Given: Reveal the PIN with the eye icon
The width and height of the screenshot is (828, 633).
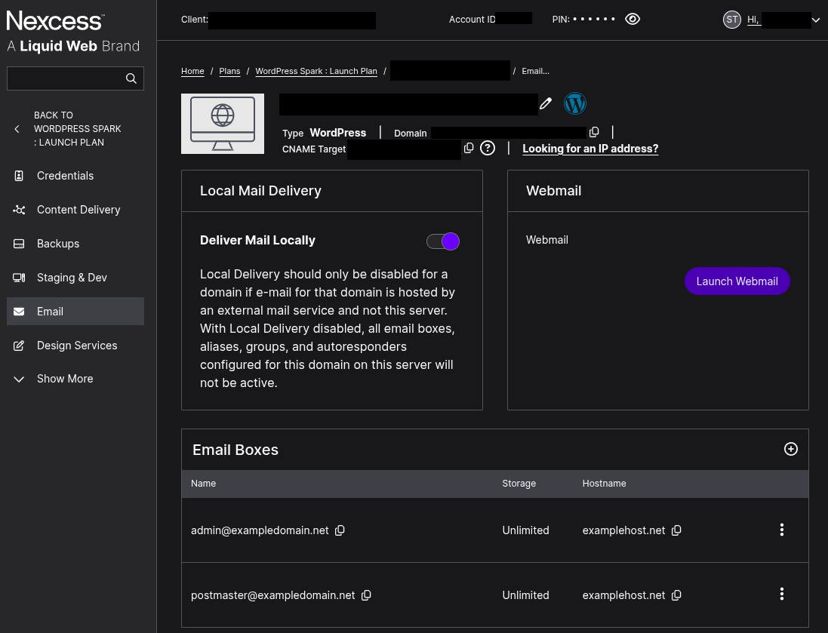Looking at the screenshot, I should (x=633, y=19).
